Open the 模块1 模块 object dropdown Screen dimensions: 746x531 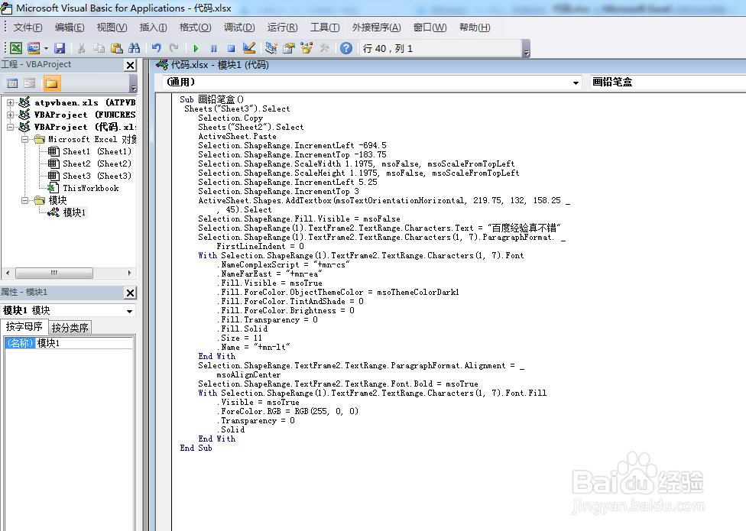coord(129,311)
